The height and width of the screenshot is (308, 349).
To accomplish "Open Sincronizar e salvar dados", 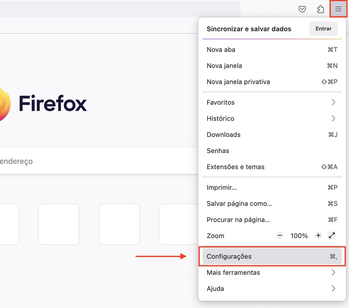I will [249, 29].
